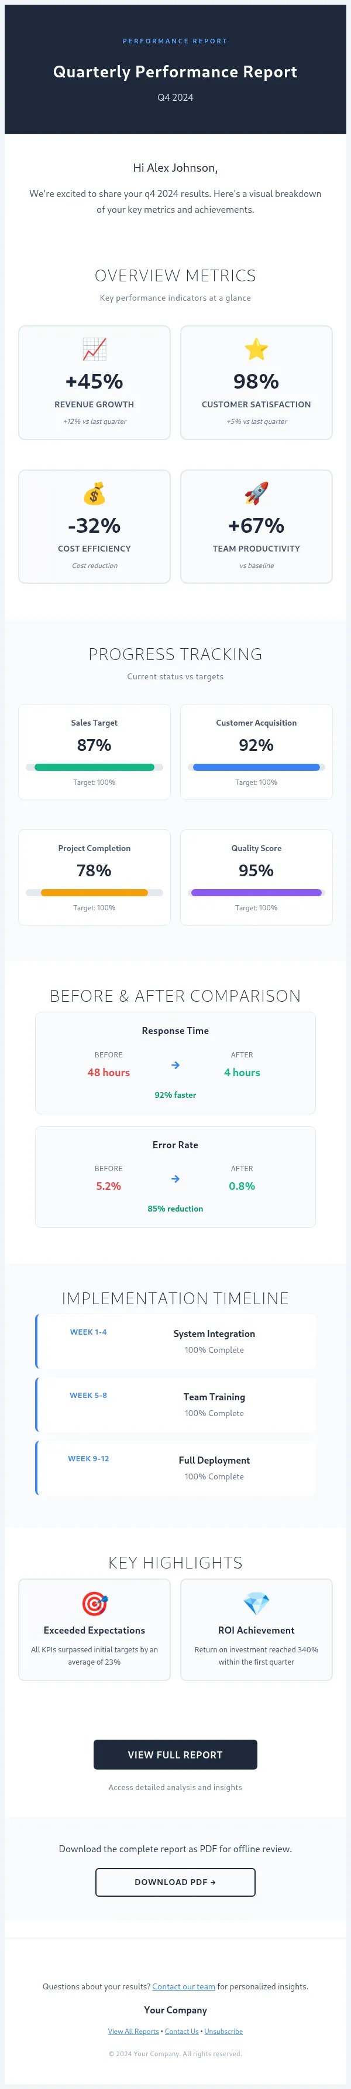The height and width of the screenshot is (2089, 351).
Task: Click the rocket icon above Team Productivity
Action: pos(256,493)
